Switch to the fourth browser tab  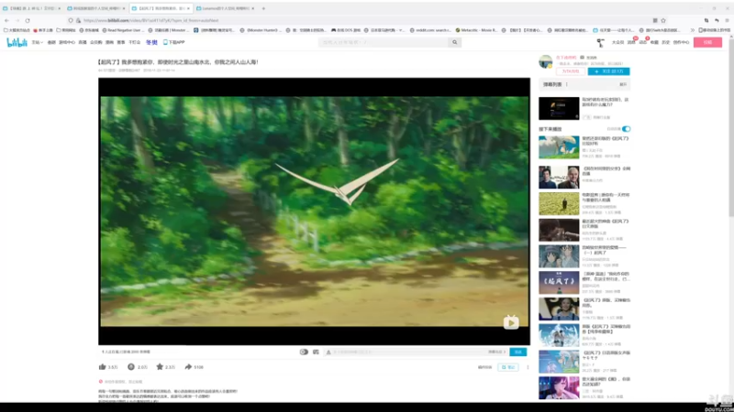[225, 8]
